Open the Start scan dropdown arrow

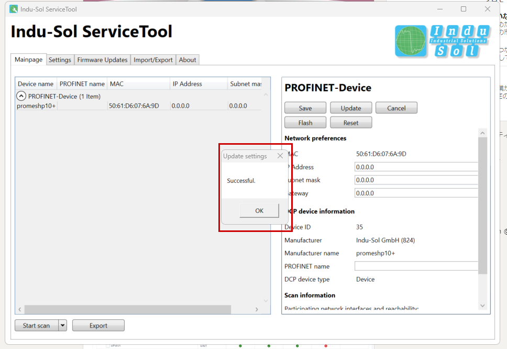point(63,325)
